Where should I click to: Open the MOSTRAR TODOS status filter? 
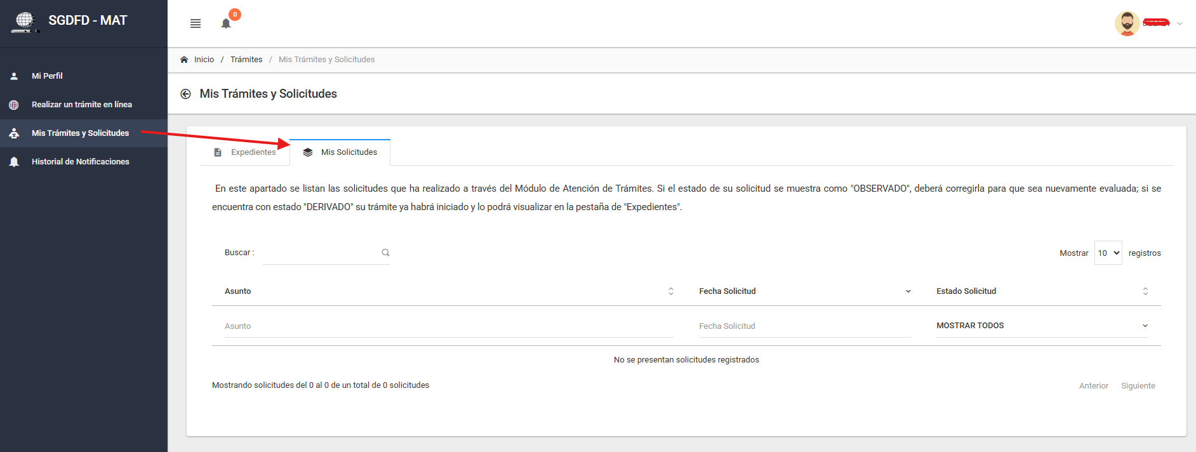pos(1041,326)
